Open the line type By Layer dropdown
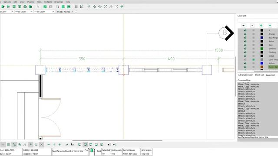The width and height of the screenshot is (278, 156). click(x=44, y=12)
